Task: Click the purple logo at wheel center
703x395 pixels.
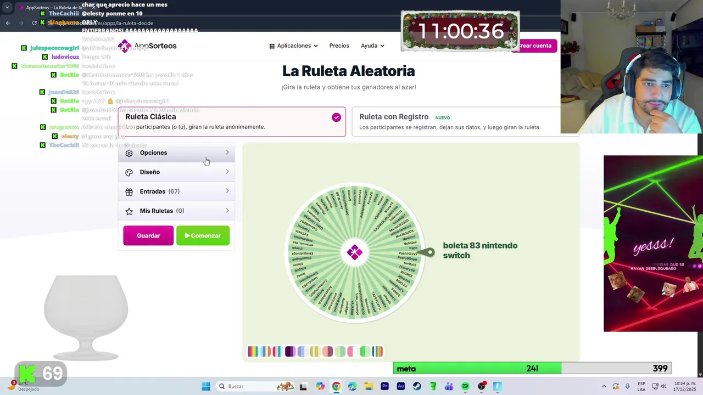Action: point(355,252)
